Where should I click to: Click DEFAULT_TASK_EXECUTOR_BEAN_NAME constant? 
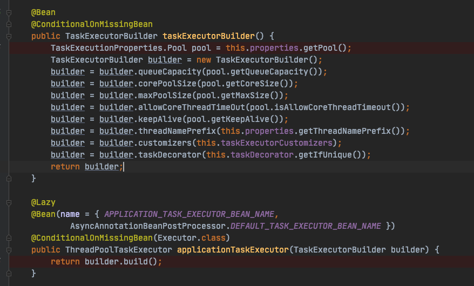(x=306, y=226)
